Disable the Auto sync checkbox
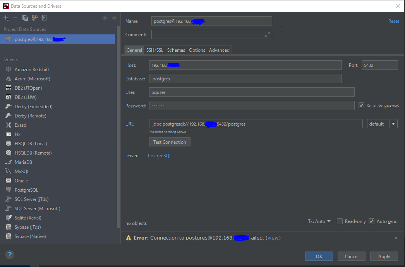The image size is (405, 267). (x=371, y=221)
